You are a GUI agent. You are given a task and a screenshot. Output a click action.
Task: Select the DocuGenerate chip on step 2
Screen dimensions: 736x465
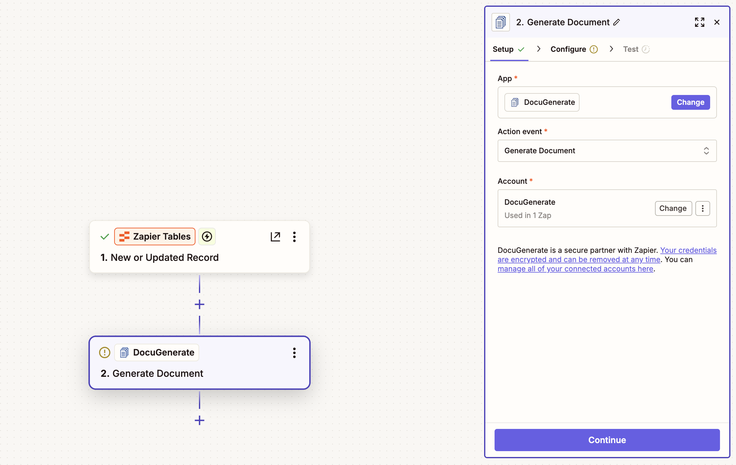click(x=157, y=352)
